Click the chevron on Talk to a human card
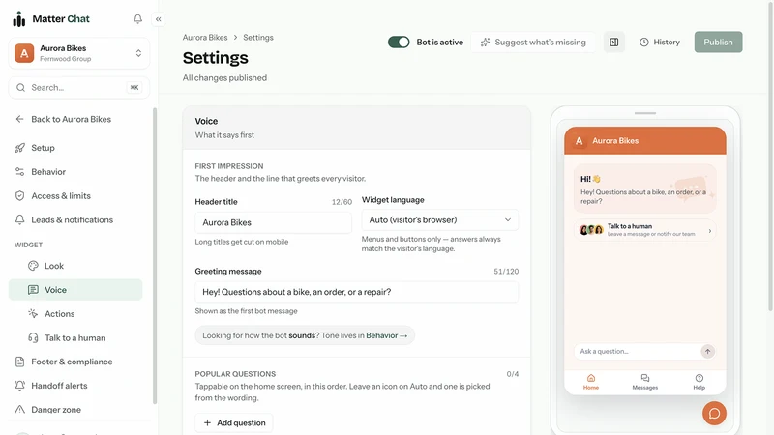The image size is (774, 435). 710,231
